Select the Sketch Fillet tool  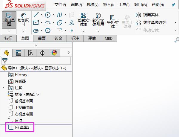60,31
